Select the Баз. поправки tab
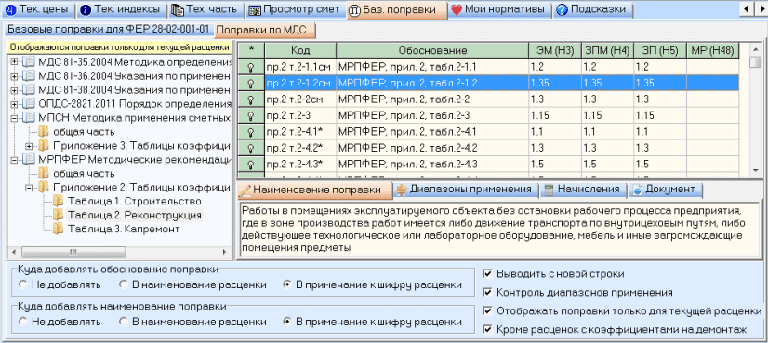The image size is (768, 343). point(396,10)
